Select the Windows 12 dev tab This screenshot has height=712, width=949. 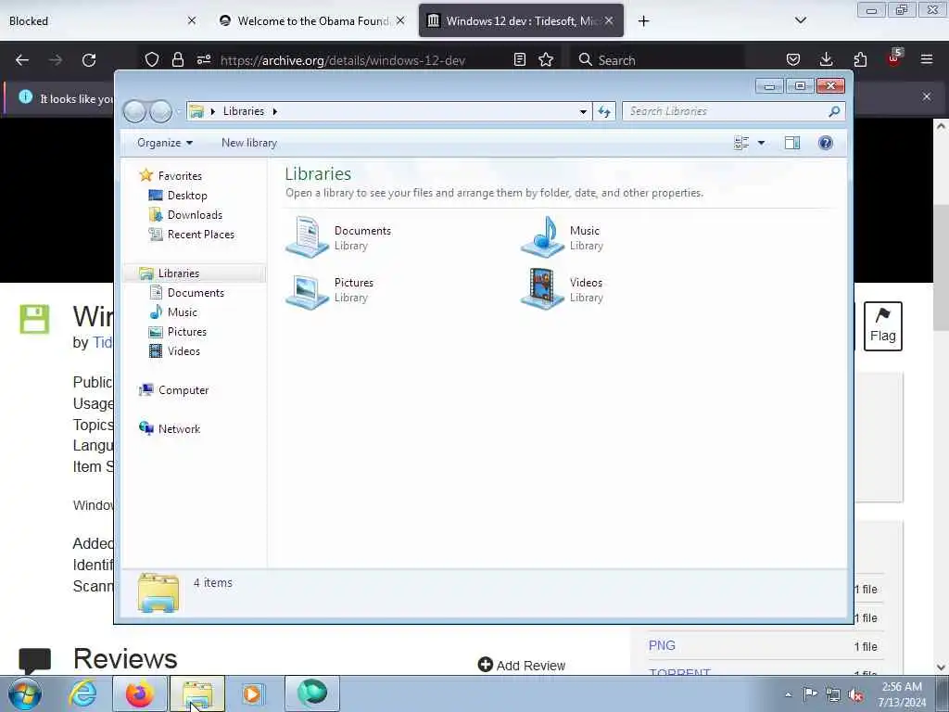pos(521,20)
